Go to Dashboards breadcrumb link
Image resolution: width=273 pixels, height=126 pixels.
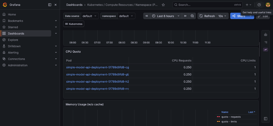point(74,5)
